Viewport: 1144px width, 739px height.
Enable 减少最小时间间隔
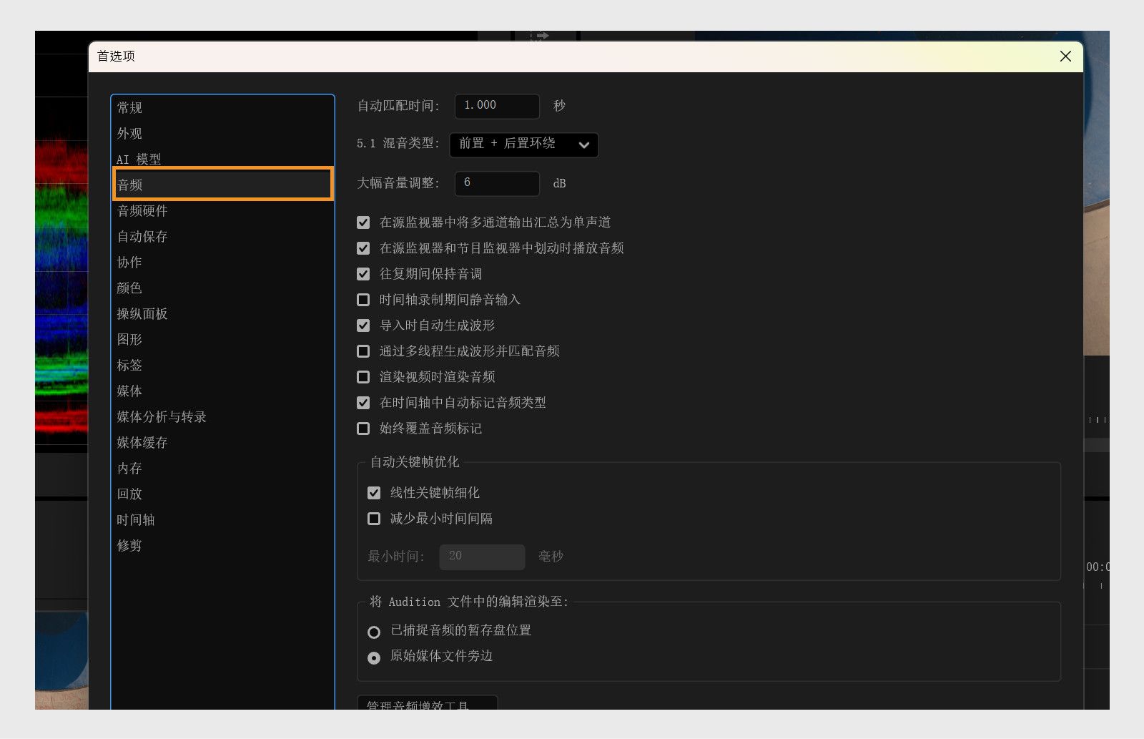(x=374, y=519)
